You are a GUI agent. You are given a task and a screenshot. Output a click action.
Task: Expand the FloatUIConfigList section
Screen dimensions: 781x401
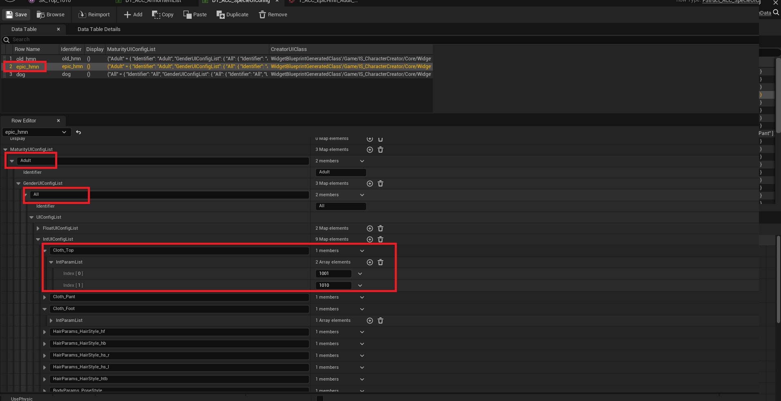click(38, 228)
